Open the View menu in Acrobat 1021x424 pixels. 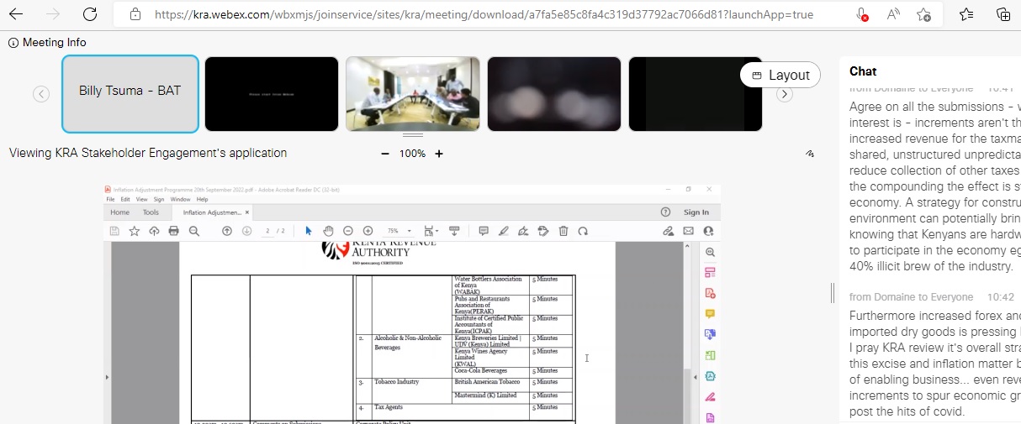coord(141,199)
